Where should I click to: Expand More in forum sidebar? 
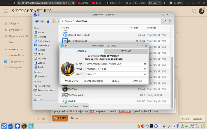[x=12, y=42]
